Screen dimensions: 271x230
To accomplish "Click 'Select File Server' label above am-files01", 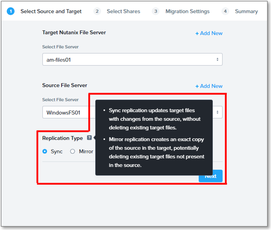I will (x=60, y=47).
